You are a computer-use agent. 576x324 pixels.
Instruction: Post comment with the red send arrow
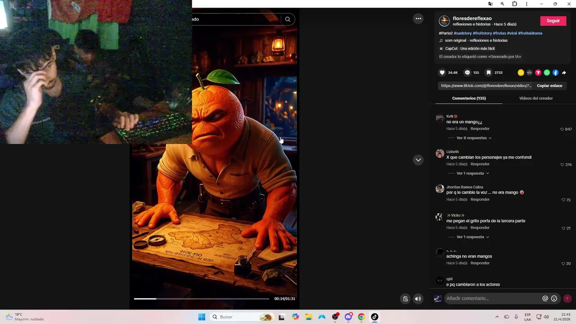click(x=567, y=298)
